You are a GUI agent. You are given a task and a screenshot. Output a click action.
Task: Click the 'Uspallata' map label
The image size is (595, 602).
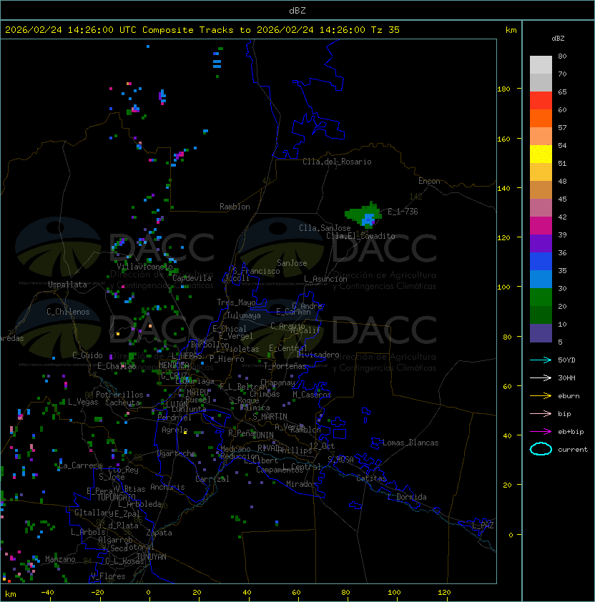[67, 285]
